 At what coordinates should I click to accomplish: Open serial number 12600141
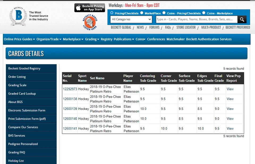70,128
